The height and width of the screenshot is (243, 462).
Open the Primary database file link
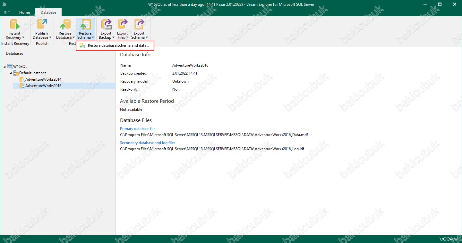[138, 129]
